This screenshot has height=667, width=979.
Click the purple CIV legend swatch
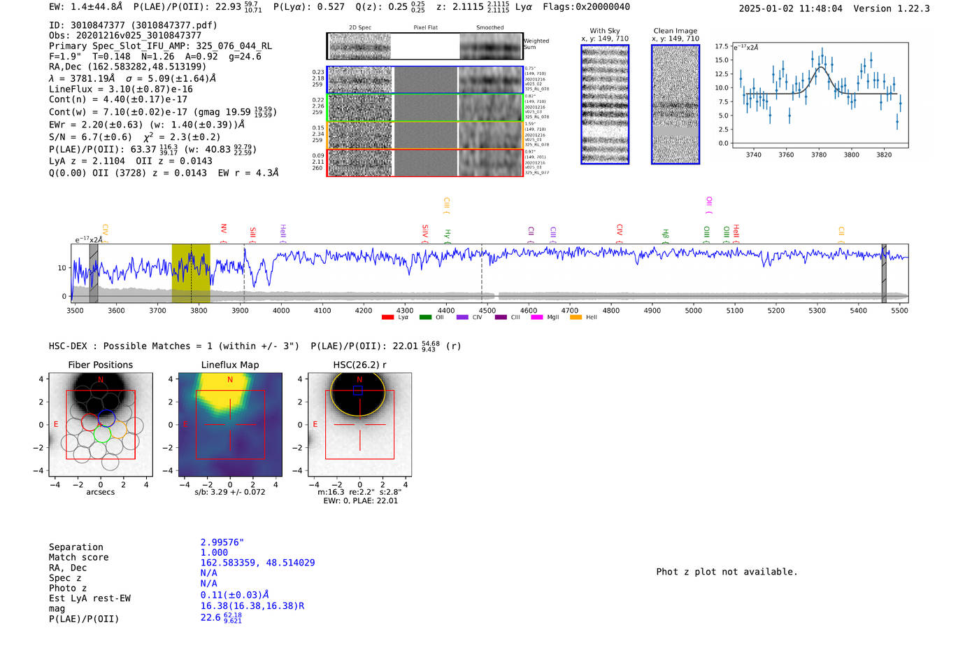tap(462, 317)
